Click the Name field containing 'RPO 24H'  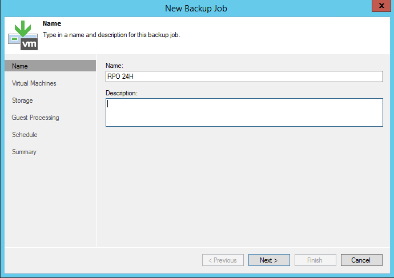coord(244,76)
